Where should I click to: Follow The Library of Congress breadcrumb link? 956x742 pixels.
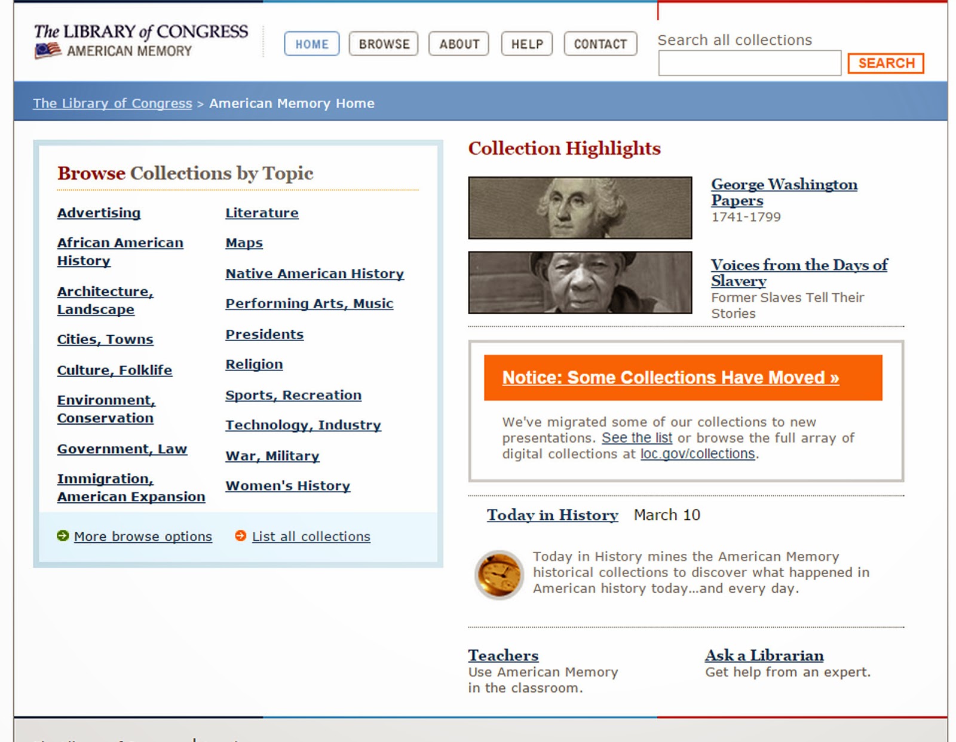(112, 103)
